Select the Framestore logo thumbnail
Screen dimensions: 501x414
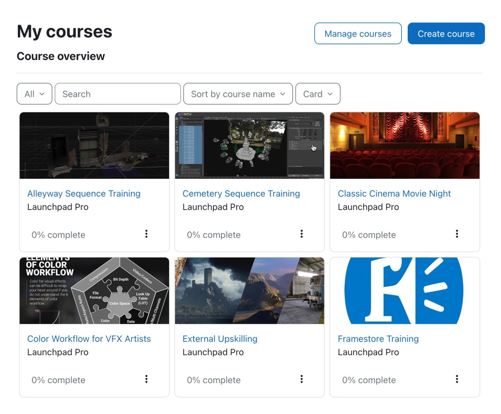(x=405, y=291)
